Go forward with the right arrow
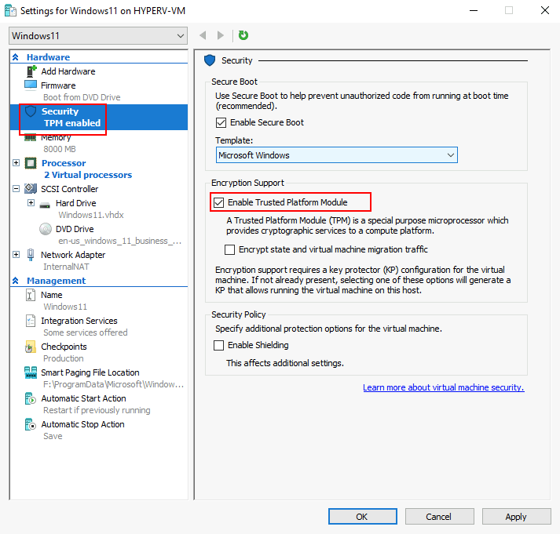 click(221, 35)
